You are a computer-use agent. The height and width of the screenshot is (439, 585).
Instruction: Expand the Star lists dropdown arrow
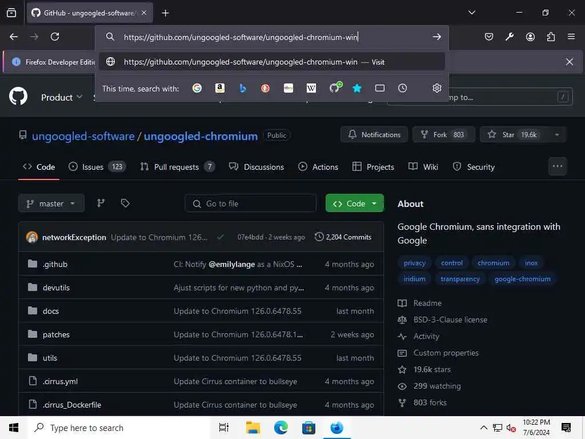click(x=556, y=135)
